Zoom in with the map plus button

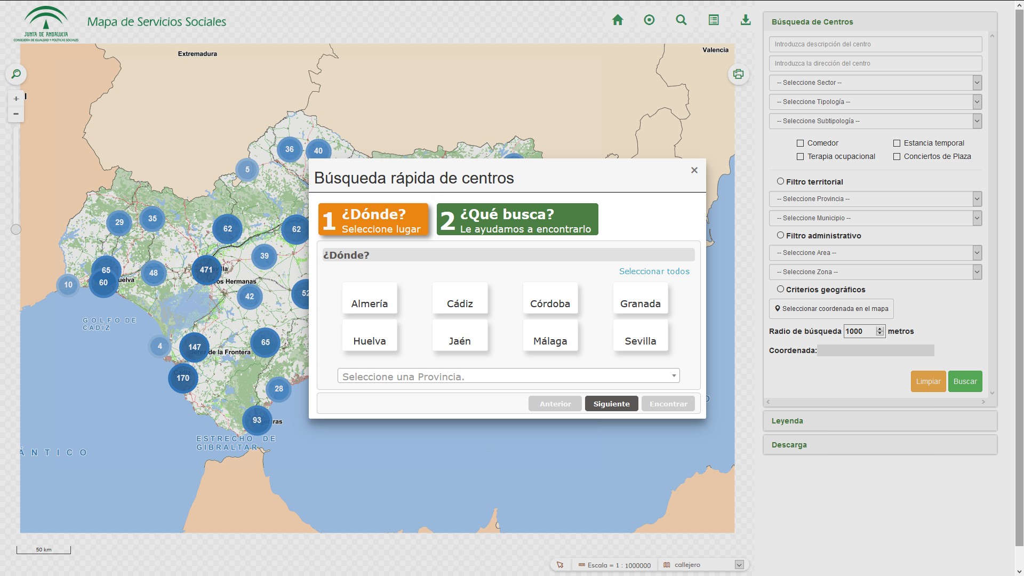pos(16,99)
